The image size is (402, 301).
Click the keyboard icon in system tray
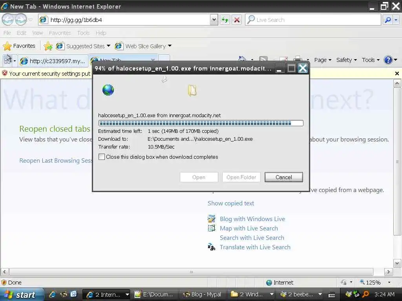click(332, 295)
